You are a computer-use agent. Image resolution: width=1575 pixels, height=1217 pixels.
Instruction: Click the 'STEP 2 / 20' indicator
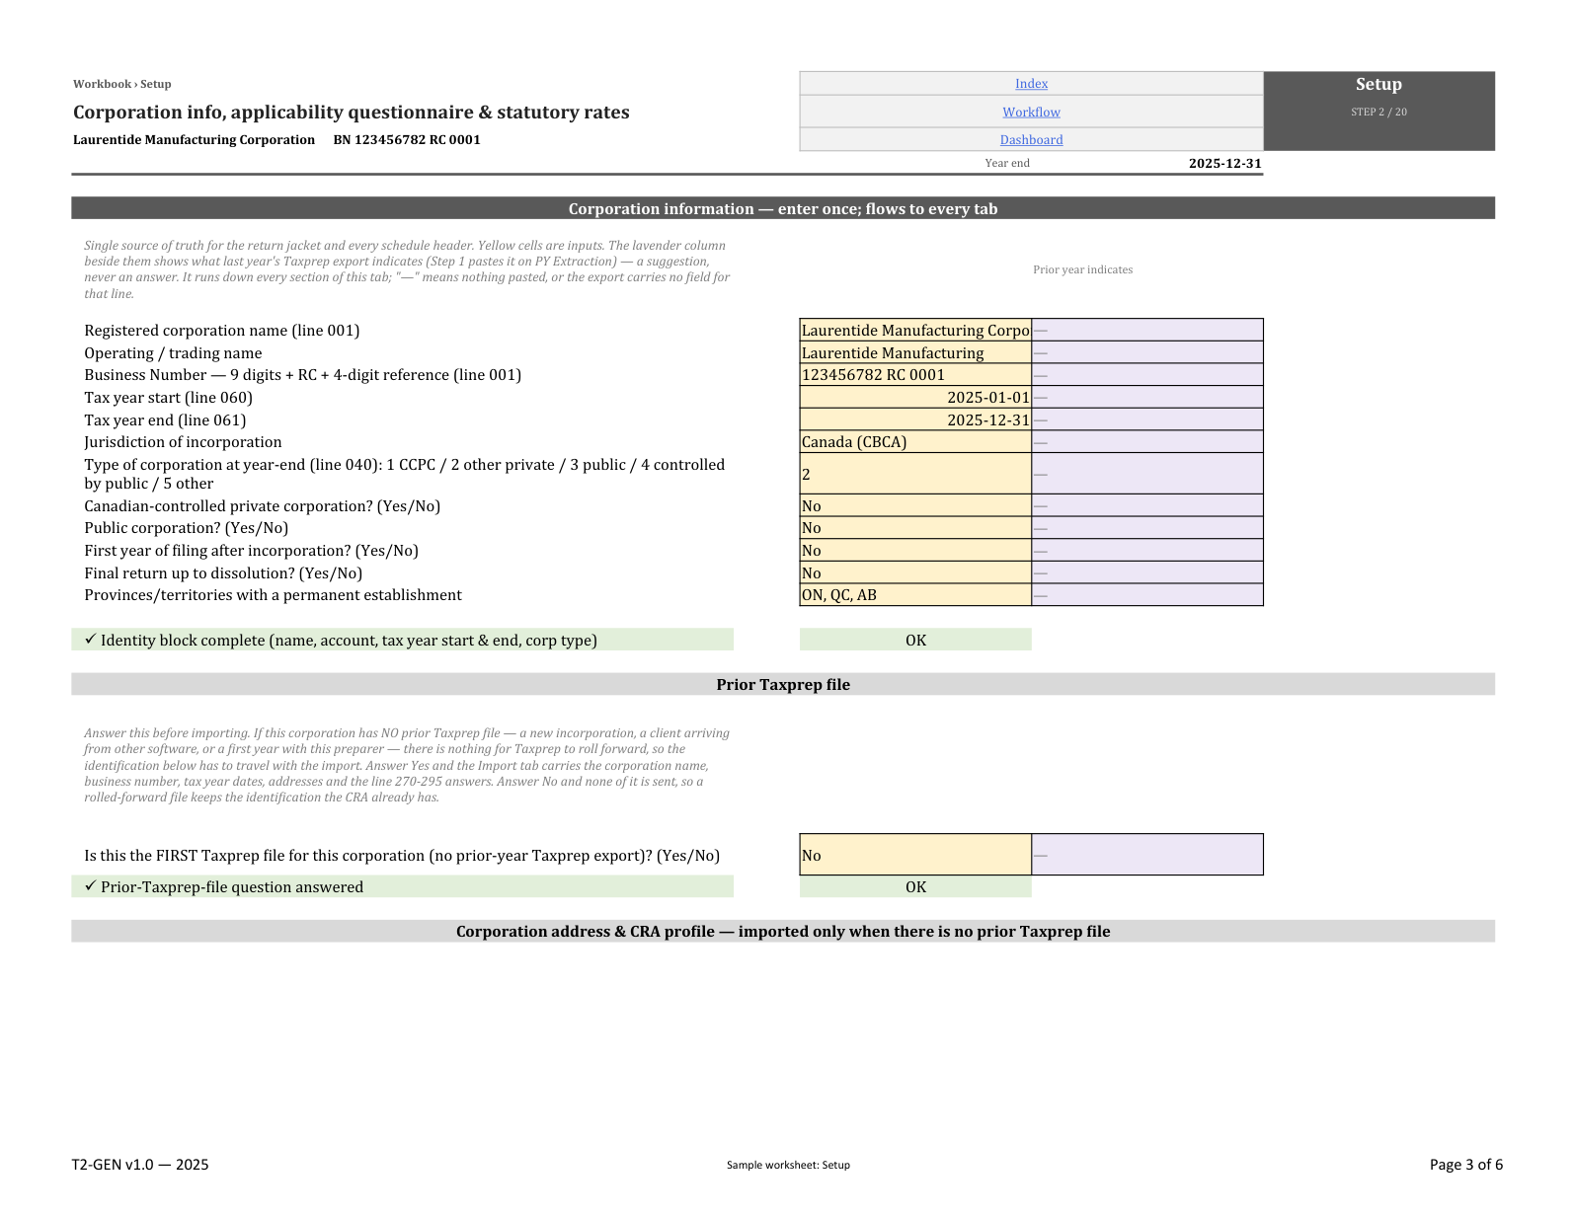tap(1378, 112)
